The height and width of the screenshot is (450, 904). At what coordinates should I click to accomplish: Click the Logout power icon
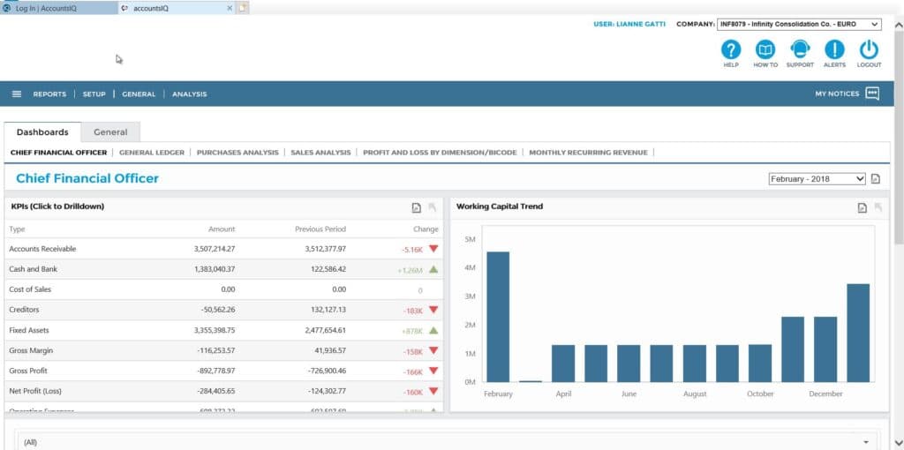[869, 50]
